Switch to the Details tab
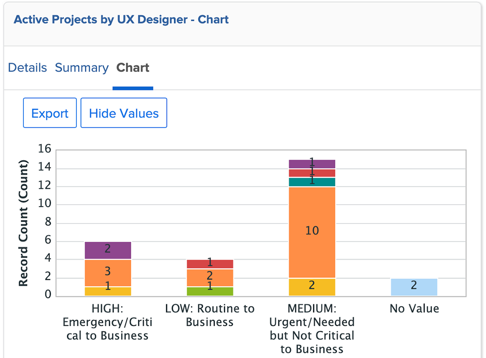This screenshot has width=486, height=358. (x=27, y=68)
